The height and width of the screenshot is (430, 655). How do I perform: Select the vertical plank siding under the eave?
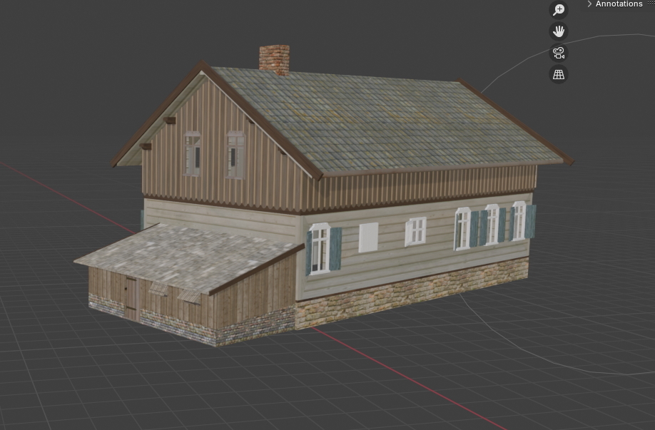pos(428,185)
